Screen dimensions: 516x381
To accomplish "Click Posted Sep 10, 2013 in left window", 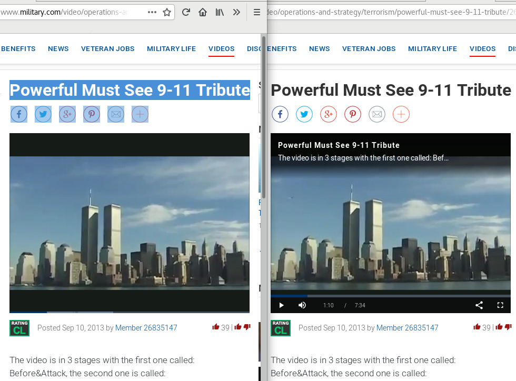I will tap(71, 328).
